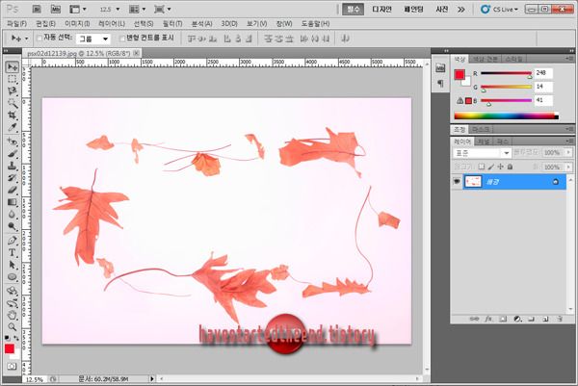Select the History Brush tool
The height and width of the screenshot is (386, 578).
(13, 178)
